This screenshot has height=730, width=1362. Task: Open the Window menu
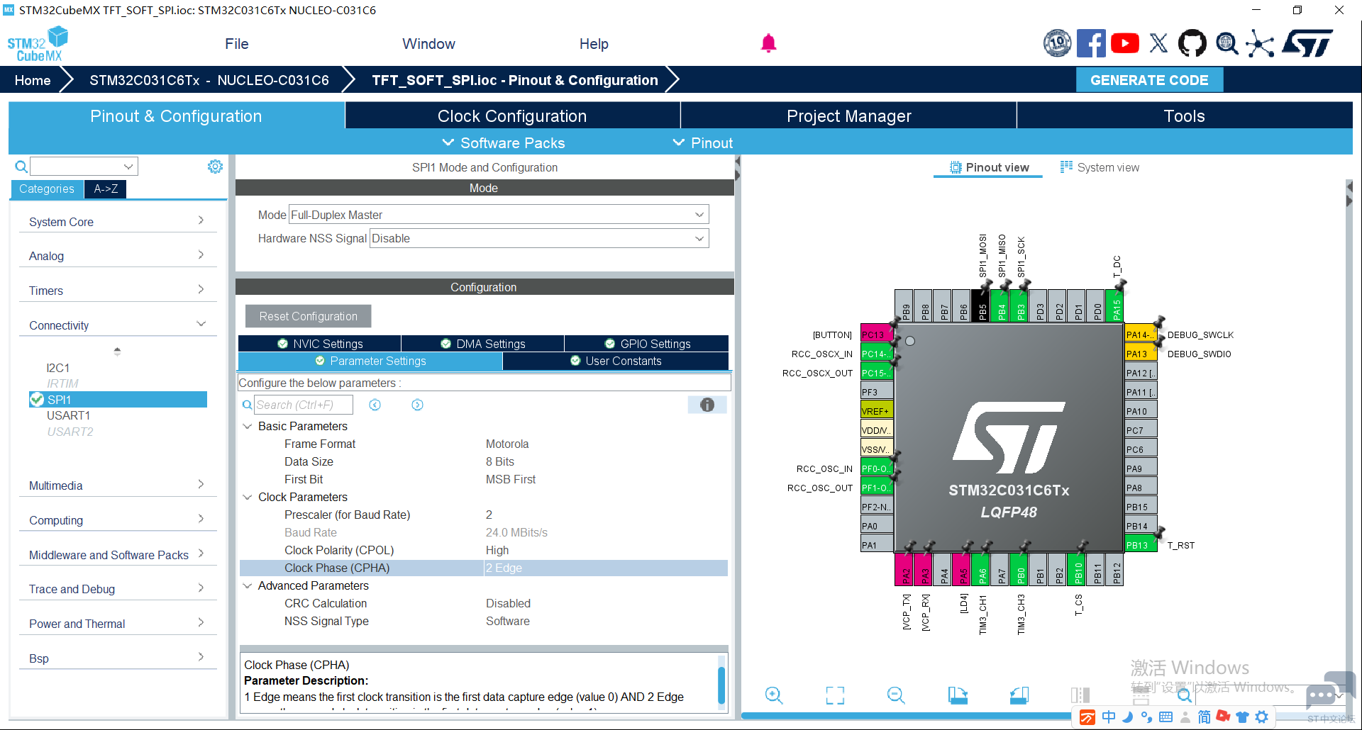tap(428, 44)
